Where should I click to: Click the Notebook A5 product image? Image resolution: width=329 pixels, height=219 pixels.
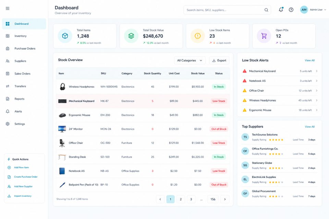pyautogui.click(x=62, y=171)
